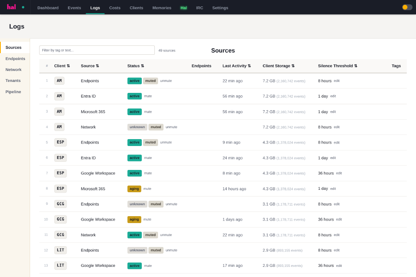The image size is (416, 277).
Task: Open the Clients tab
Action: coord(136,8)
